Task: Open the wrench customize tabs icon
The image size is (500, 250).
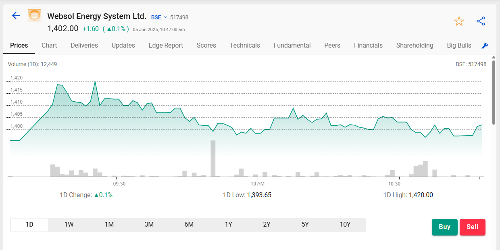Action: tap(485, 46)
